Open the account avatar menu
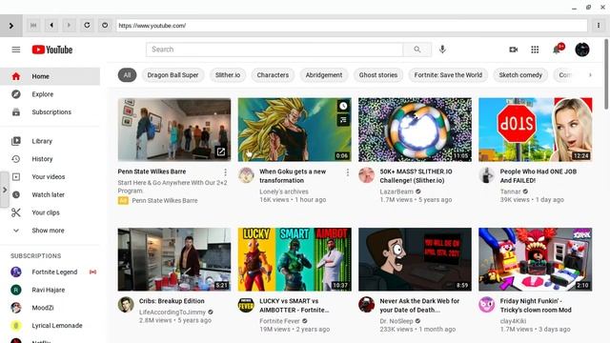 (582, 50)
